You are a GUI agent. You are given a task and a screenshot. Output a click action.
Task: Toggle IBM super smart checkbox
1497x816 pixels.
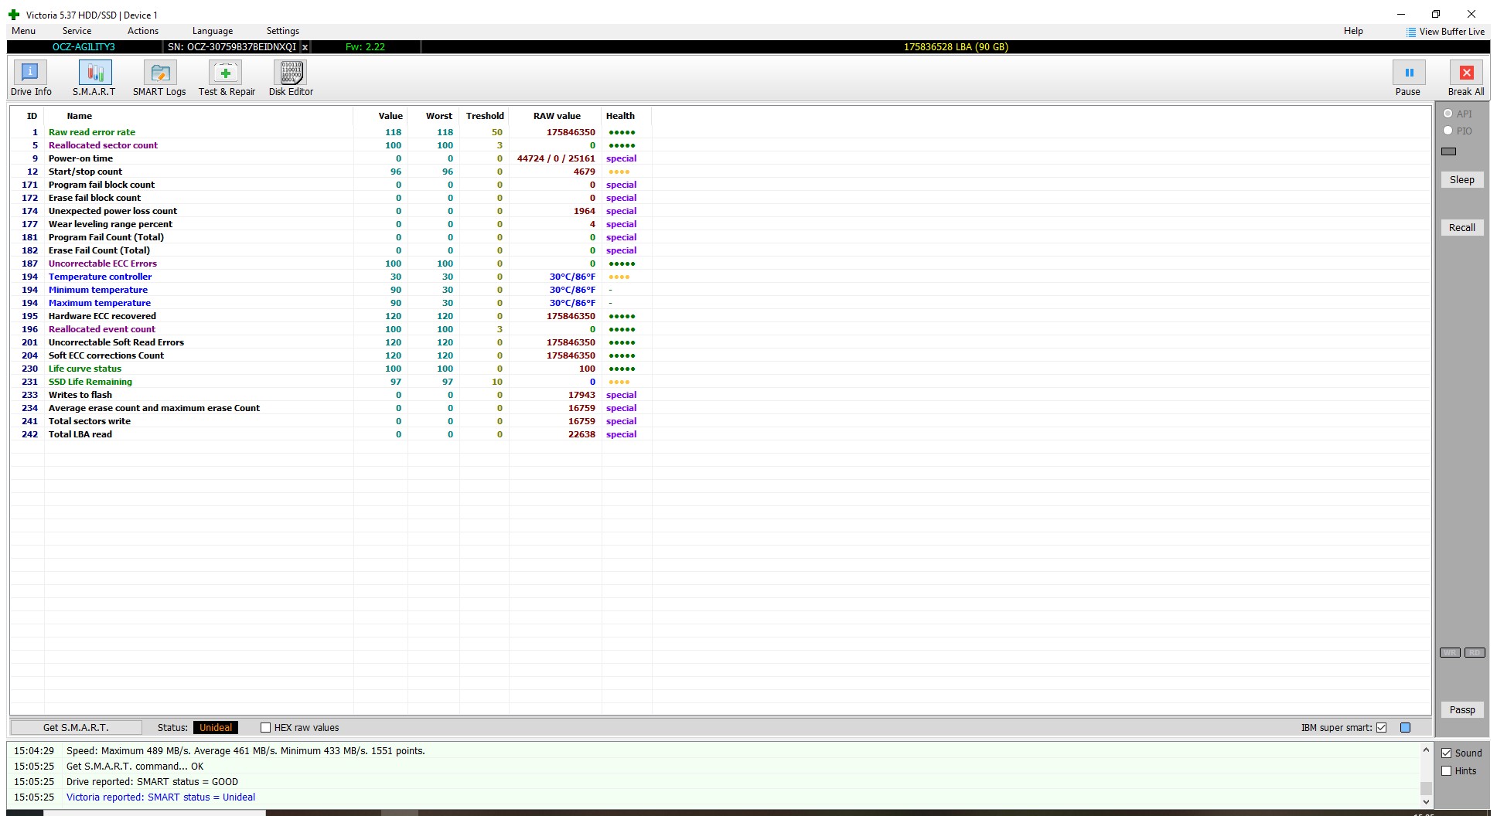point(1382,728)
